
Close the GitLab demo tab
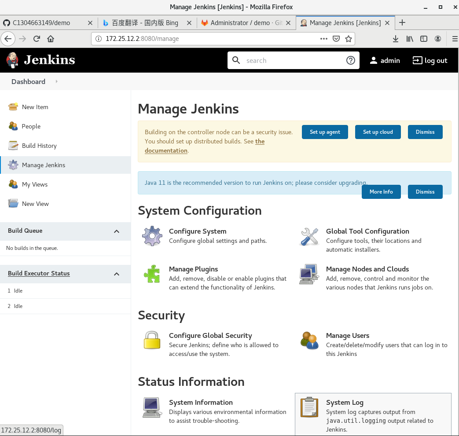pos(288,23)
